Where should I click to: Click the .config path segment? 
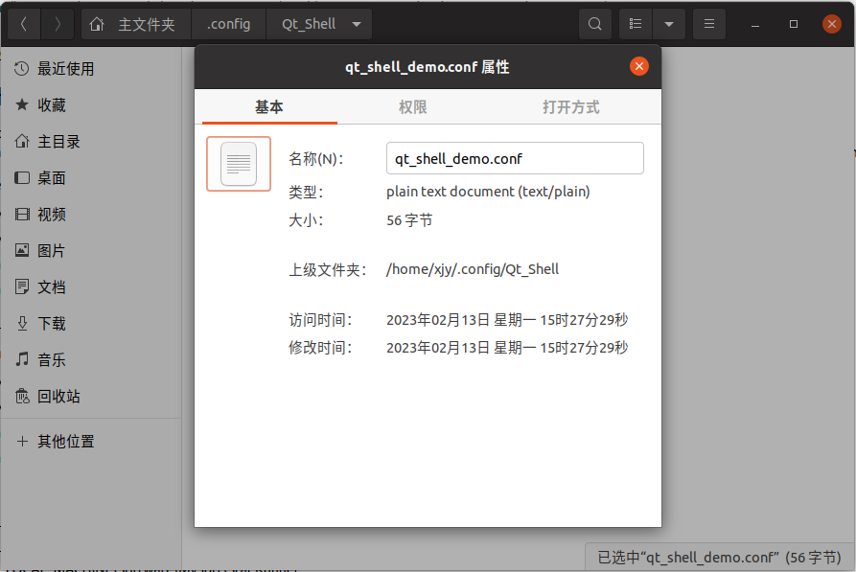click(229, 24)
